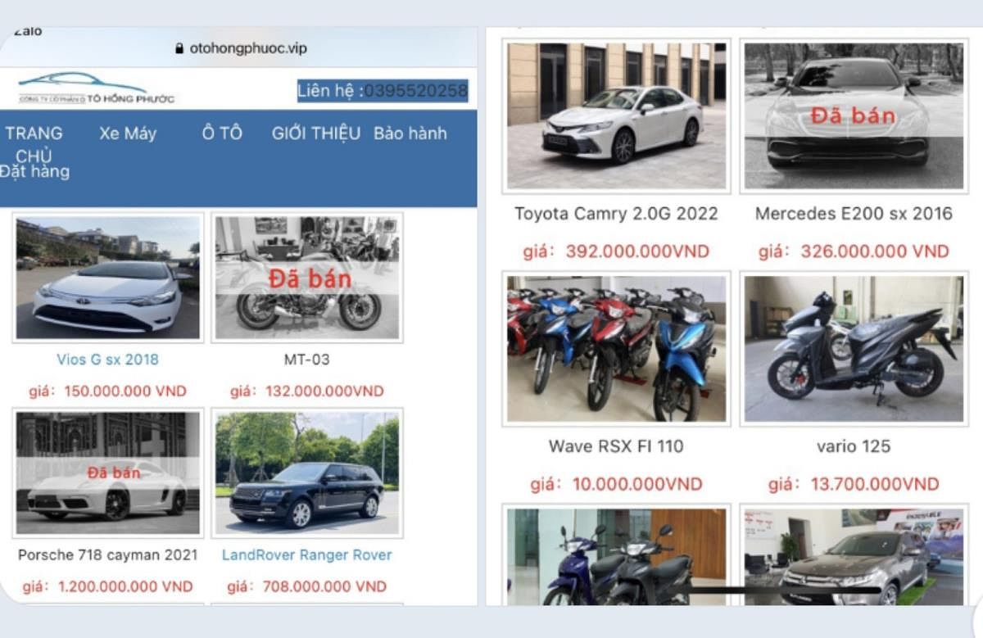The image size is (983, 638).
Task: Open the Đặt hàng menu item
Action: (34, 172)
